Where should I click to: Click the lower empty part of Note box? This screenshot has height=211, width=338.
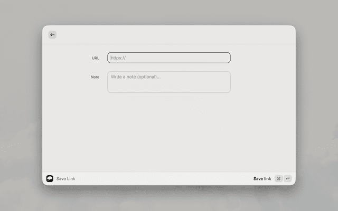(169, 88)
